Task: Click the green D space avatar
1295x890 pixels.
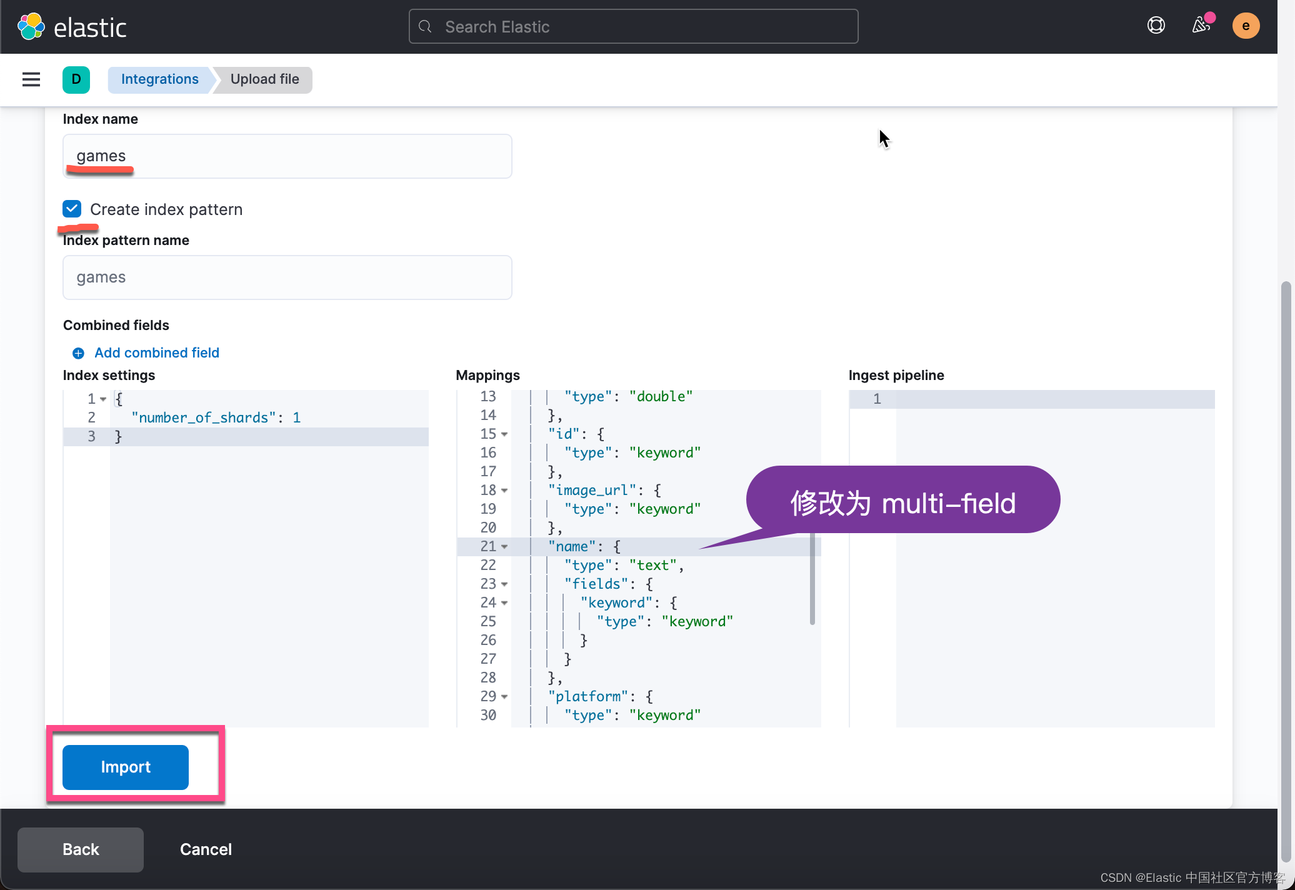Action: 76,79
